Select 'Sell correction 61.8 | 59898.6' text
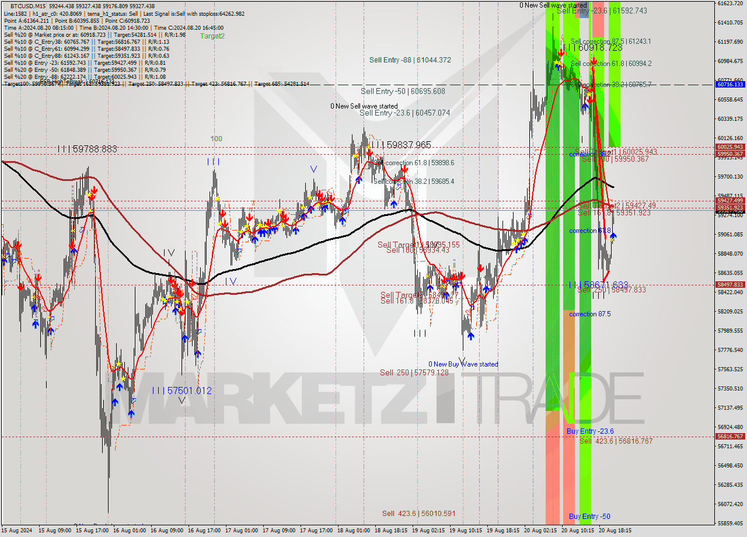The height and width of the screenshot is (537, 747). [414, 163]
